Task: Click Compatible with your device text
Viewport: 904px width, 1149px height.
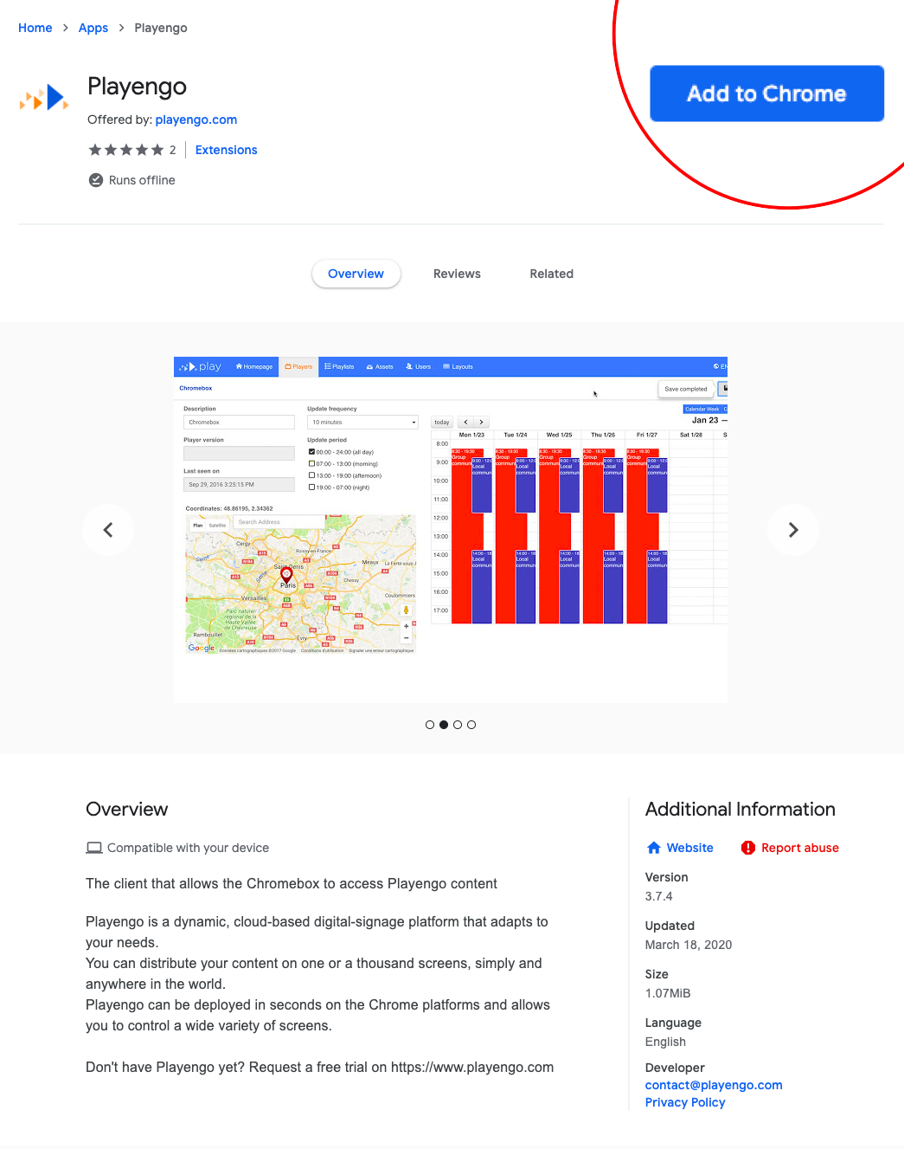Action: [x=188, y=848]
